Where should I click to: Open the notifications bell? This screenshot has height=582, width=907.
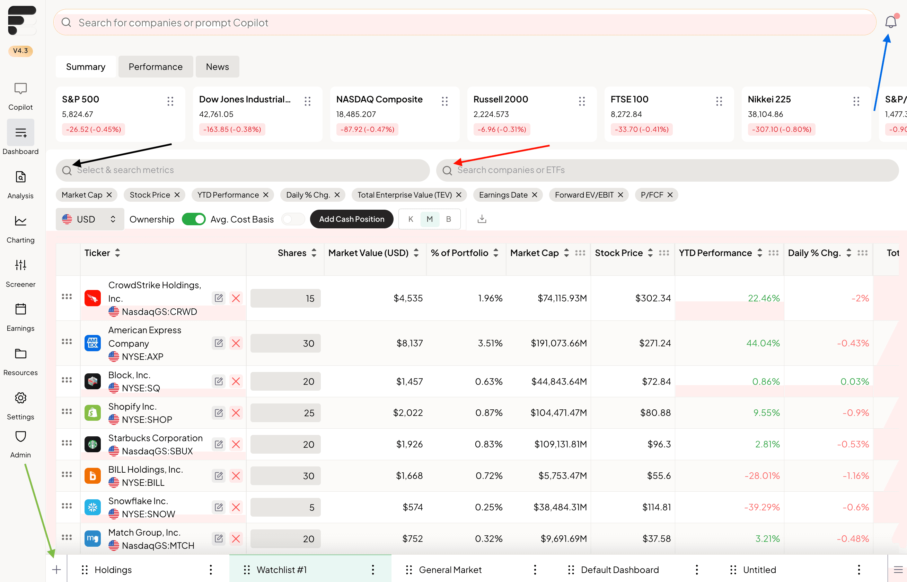[x=891, y=22]
